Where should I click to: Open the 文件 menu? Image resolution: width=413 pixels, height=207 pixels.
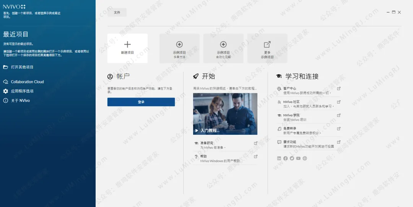tap(117, 13)
